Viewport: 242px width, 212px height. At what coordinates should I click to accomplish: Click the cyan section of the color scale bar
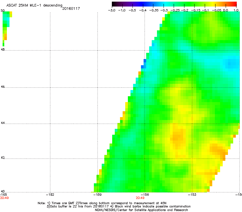point(166,4)
